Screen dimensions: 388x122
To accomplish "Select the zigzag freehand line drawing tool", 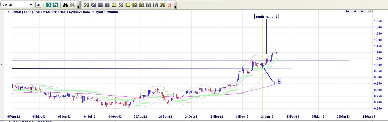I will (x=86, y=5).
